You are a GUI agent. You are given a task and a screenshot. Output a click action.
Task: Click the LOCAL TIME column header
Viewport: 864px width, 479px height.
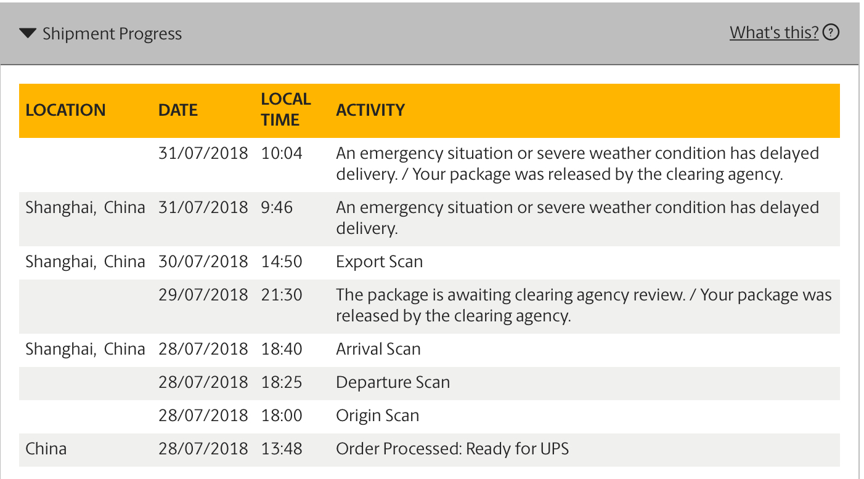285,110
